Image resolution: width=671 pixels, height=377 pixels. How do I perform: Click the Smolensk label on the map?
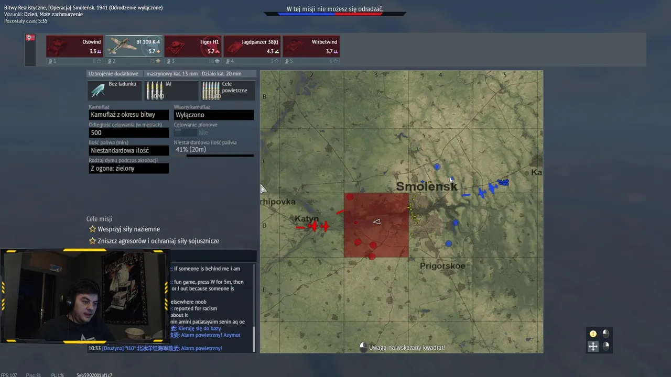click(x=427, y=186)
